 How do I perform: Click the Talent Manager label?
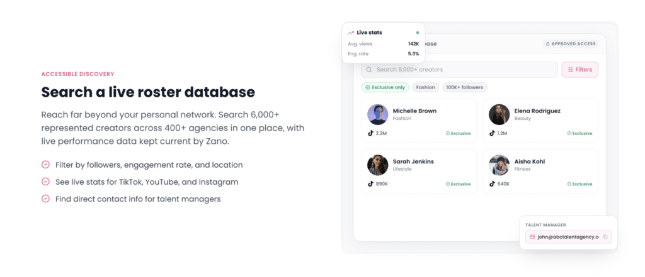click(x=545, y=225)
